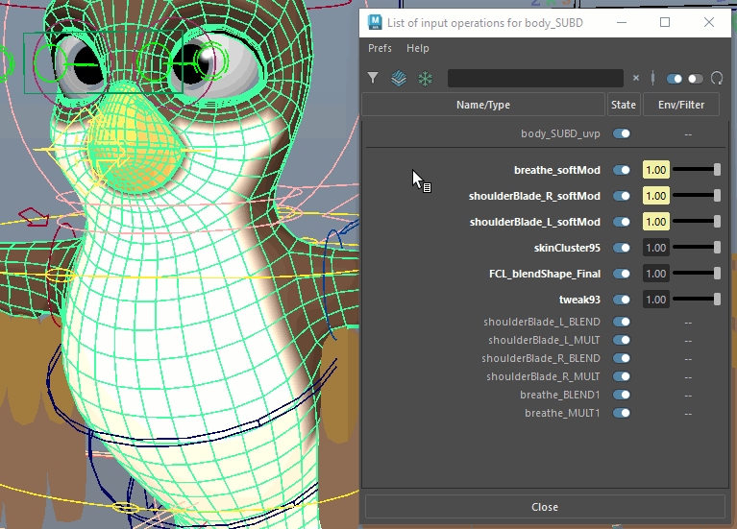Toggle state of breathe_softMod
The height and width of the screenshot is (529, 737).
622,170
